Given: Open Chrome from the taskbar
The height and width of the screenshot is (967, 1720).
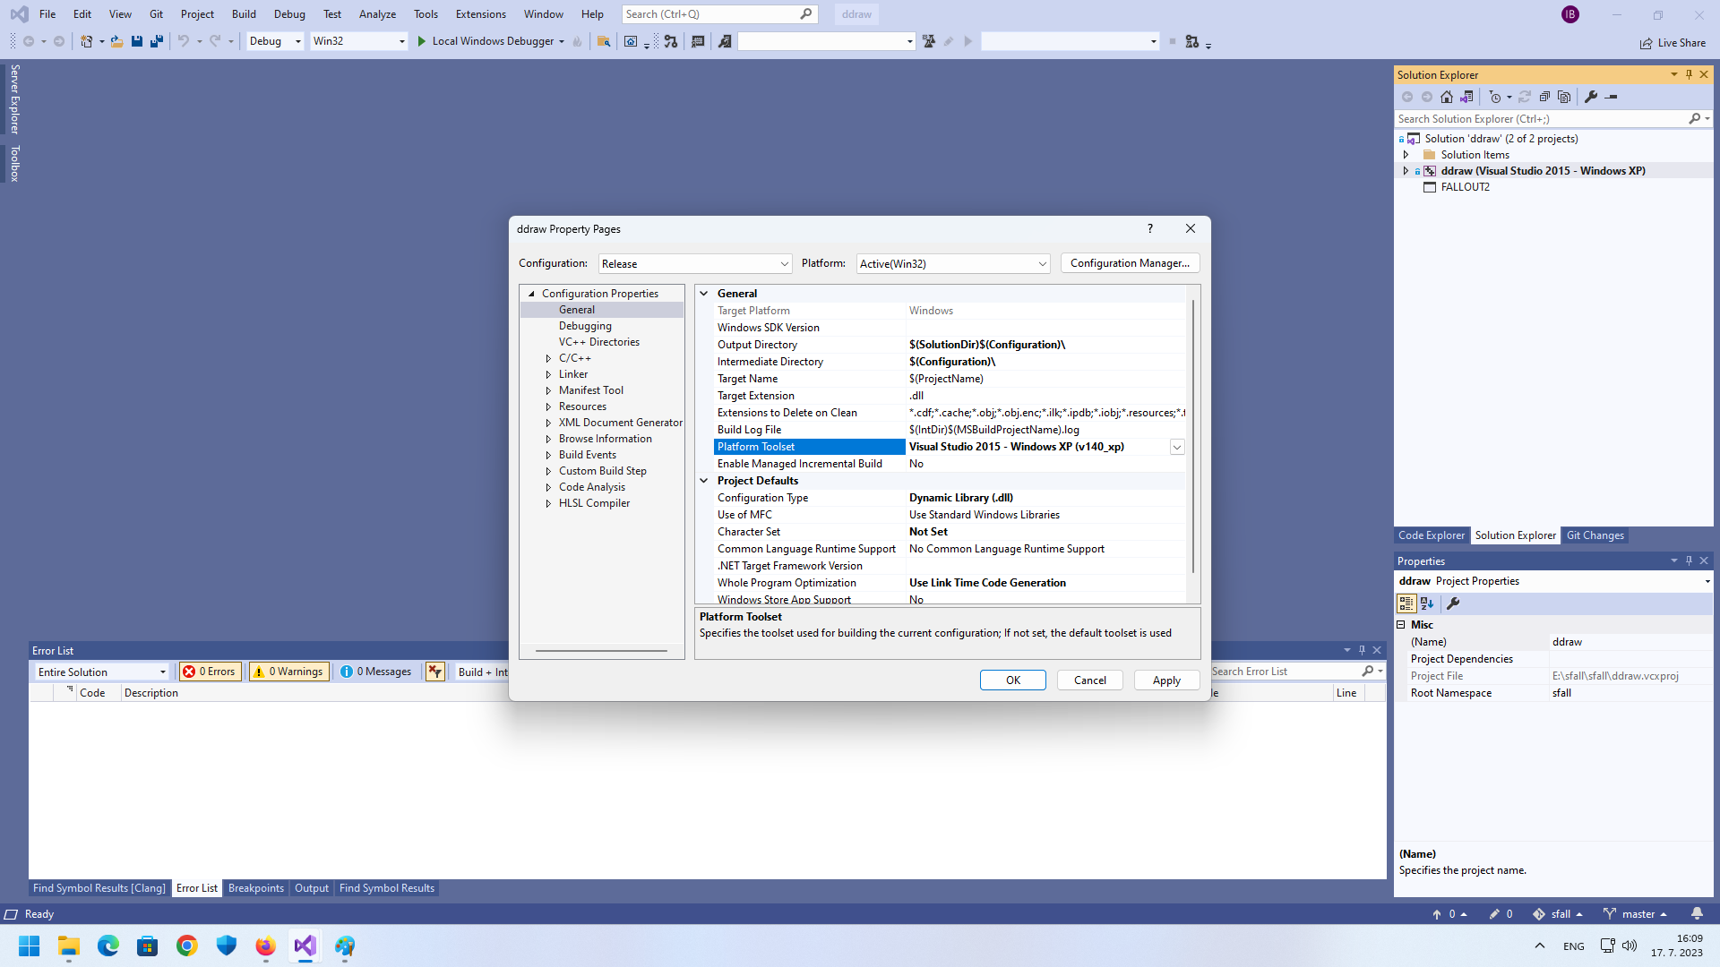Looking at the screenshot, I should tap(186, 946).
